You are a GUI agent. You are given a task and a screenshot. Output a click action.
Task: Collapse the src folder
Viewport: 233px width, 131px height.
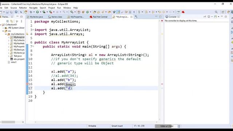[x=3, y=31]
